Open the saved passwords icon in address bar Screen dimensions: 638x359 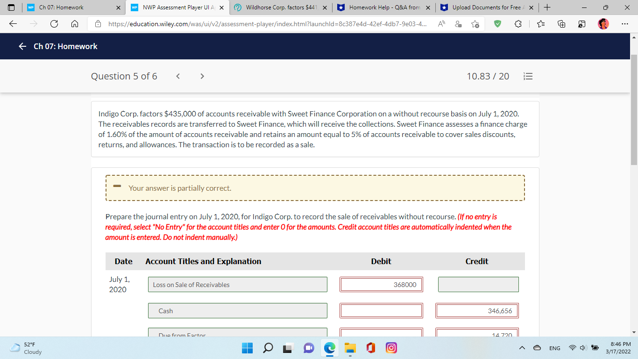458,23
